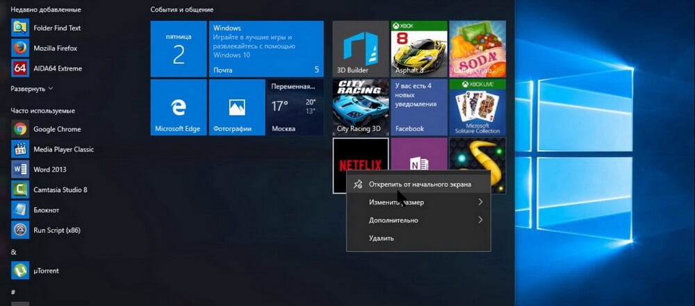Image resolution: width=695 pixels, height=306 pixels.
Task: Open Фотографии photos tile
Action: click(x=237, y=107)
